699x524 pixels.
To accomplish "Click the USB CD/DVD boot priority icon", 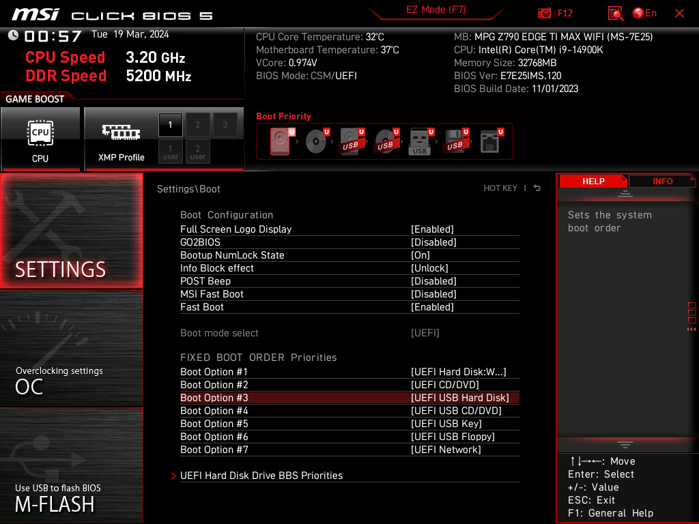I will 386,141.
